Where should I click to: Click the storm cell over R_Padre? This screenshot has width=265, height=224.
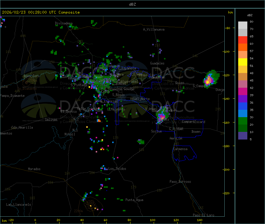click(x=163, y=116)
